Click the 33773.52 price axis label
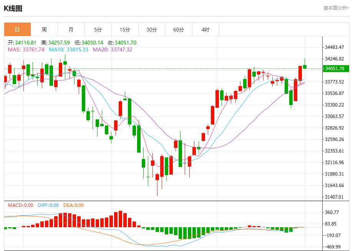Screen dimensions: 353x251 pos(334,82)
